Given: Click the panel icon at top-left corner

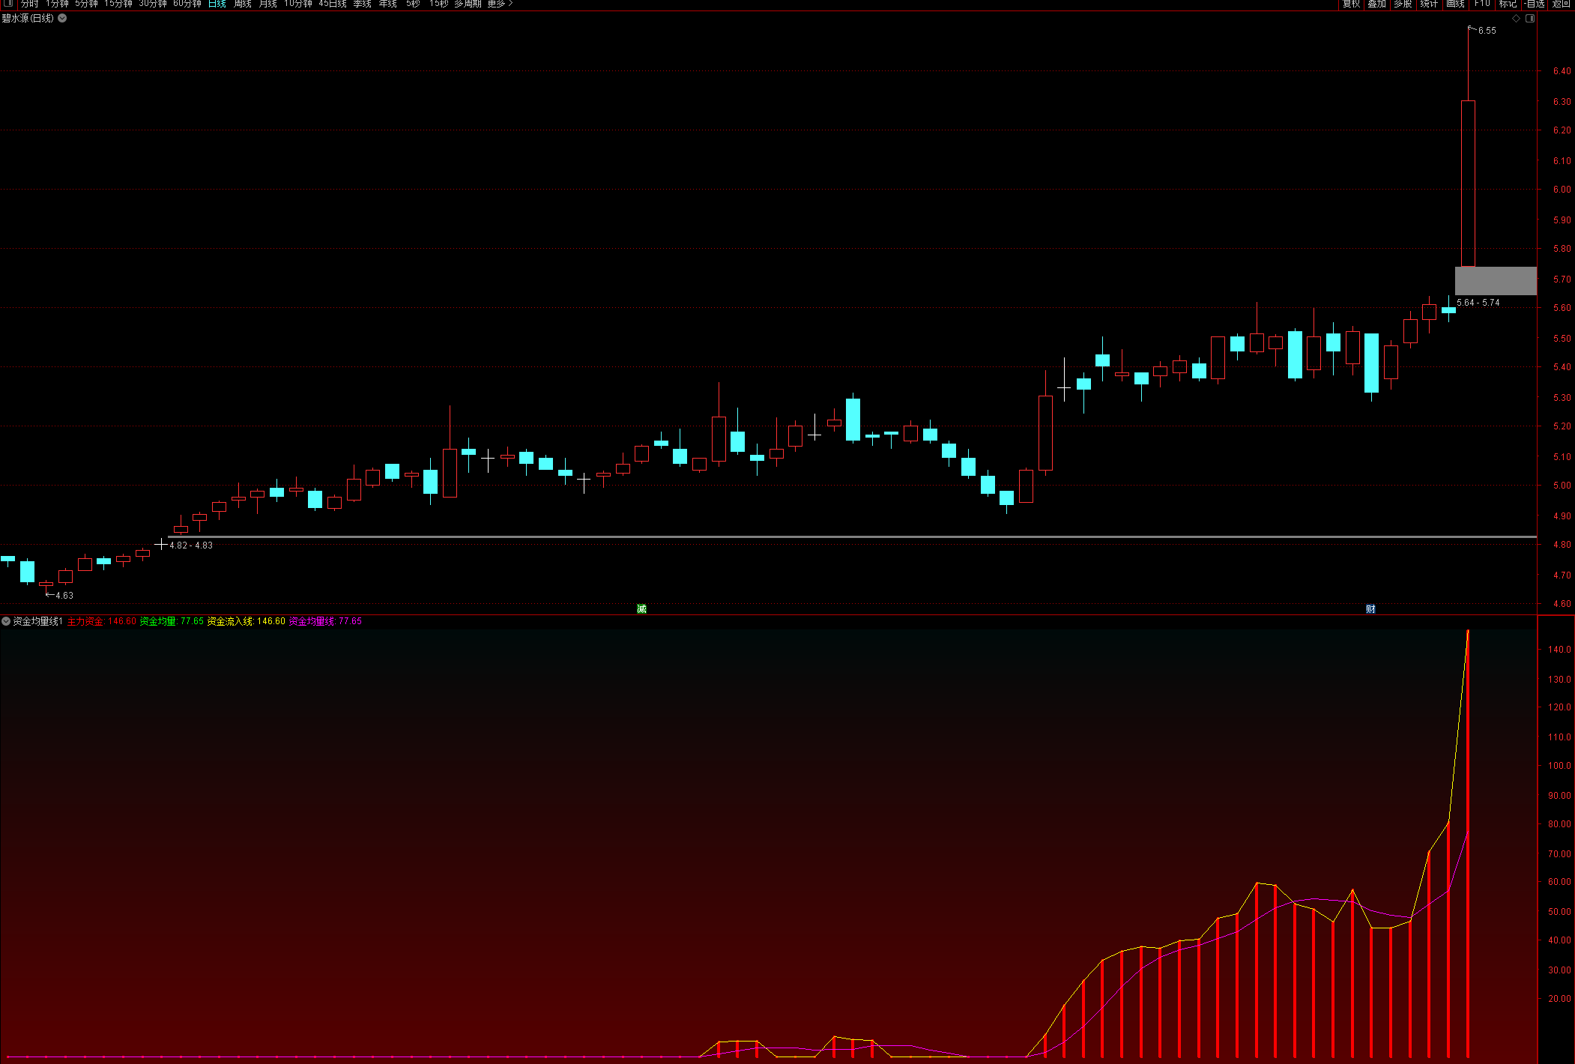Looking at the screenshot, I should 7,4.
